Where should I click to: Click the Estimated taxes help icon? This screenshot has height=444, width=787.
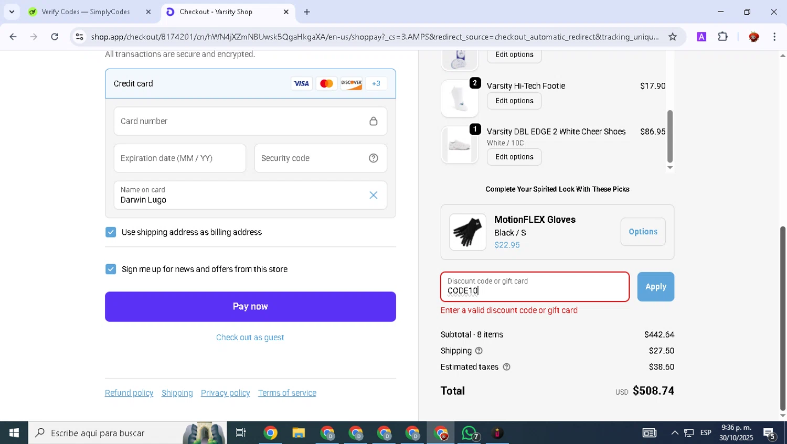pyautogui.click(x=506, y=367)
